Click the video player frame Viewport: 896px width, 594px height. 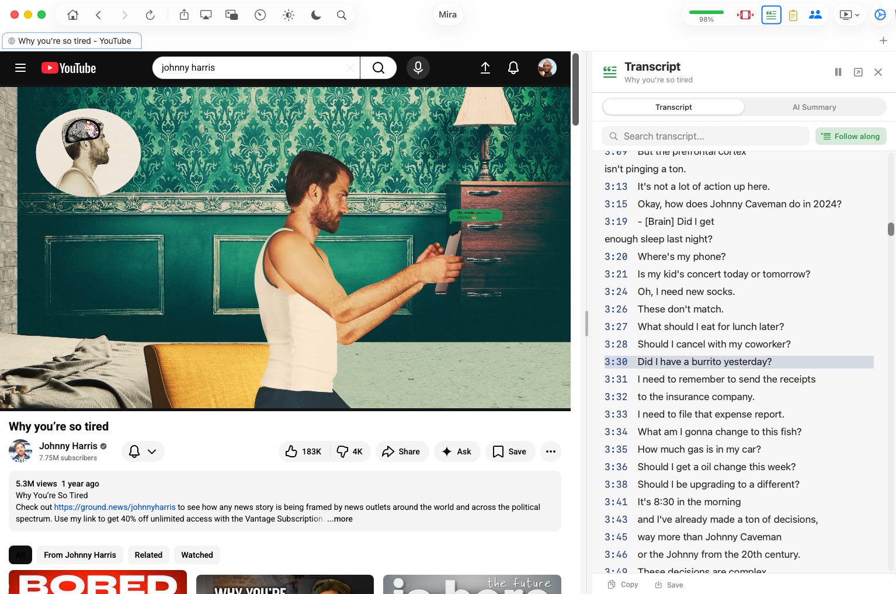coord(285,248)
